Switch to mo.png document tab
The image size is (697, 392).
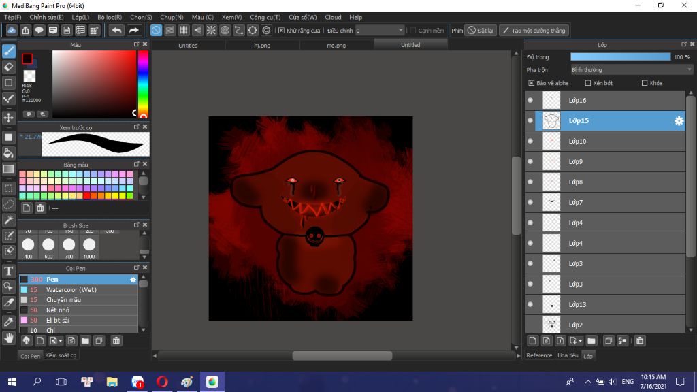click(336, 46)
